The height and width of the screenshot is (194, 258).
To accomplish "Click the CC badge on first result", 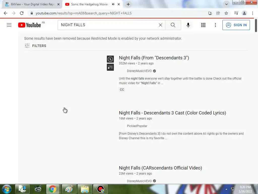I will tap(122, 90).
